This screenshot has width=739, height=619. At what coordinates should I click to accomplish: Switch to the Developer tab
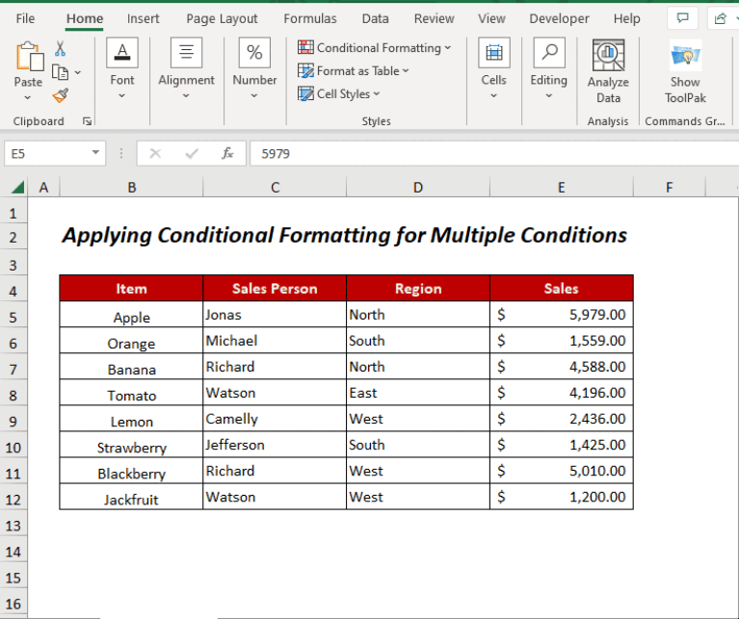pos(559,18)
